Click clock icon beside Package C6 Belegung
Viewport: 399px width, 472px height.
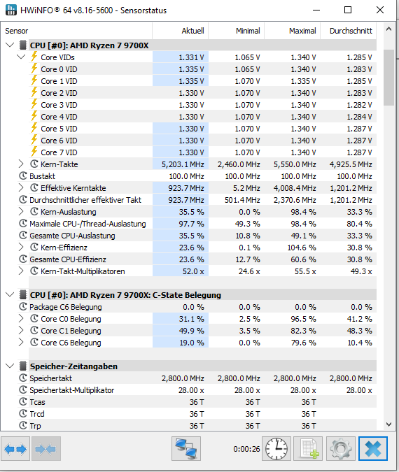23,307
